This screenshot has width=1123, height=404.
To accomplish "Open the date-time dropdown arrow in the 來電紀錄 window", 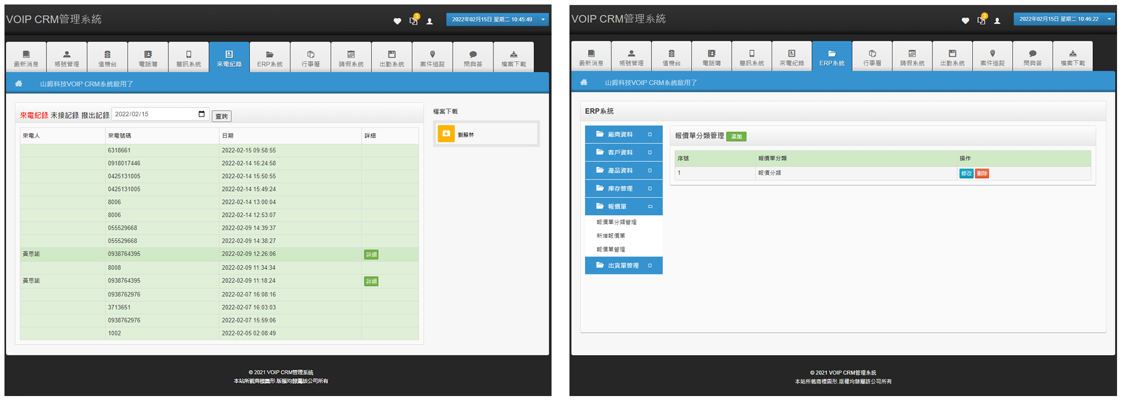I will pos(543,19).
